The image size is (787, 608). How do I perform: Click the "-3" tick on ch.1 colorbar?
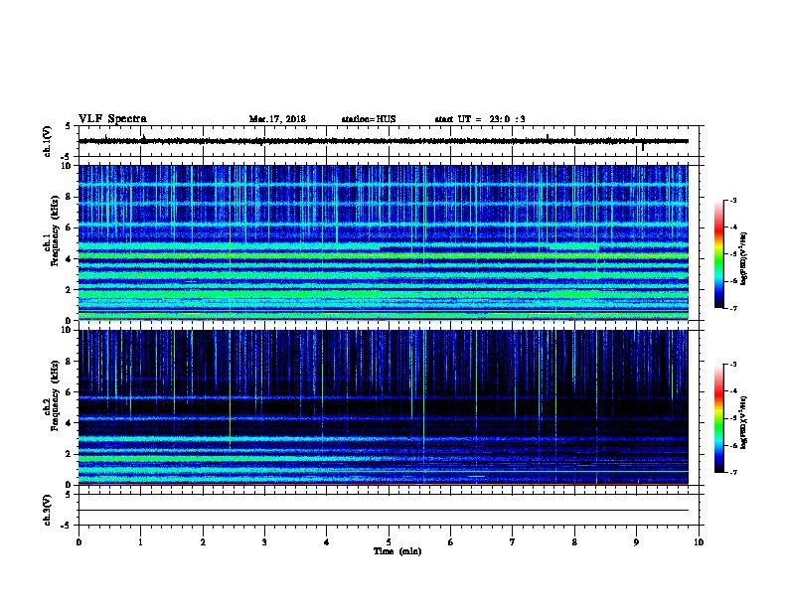(x=732, y=201)
